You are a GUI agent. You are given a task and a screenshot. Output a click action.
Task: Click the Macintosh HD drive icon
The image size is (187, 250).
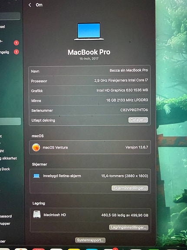pyautogui.click(x=37, y=214)
